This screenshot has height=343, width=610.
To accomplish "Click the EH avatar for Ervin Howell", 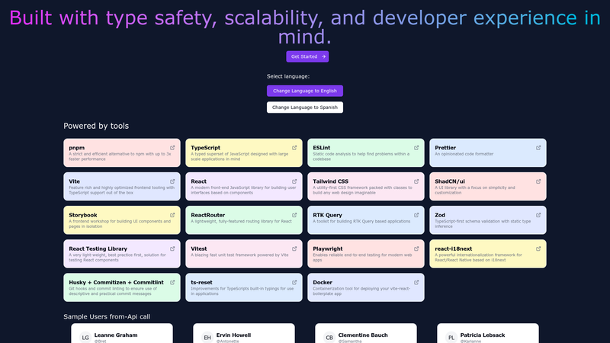I will pyautogui.click(x=207, y=337).
